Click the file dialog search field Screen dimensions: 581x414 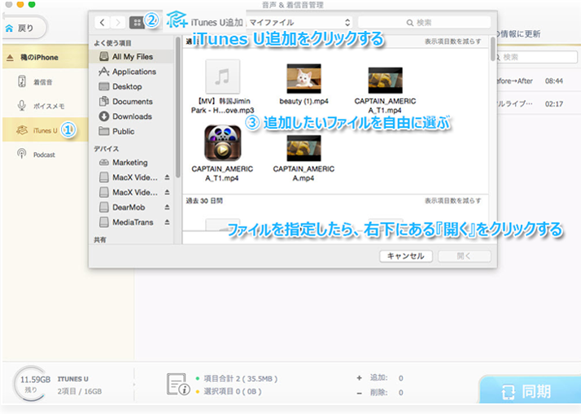coord(424,22)
